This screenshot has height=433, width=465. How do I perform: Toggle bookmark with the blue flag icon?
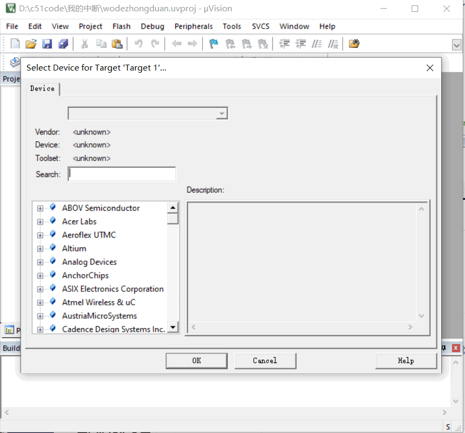213,44
